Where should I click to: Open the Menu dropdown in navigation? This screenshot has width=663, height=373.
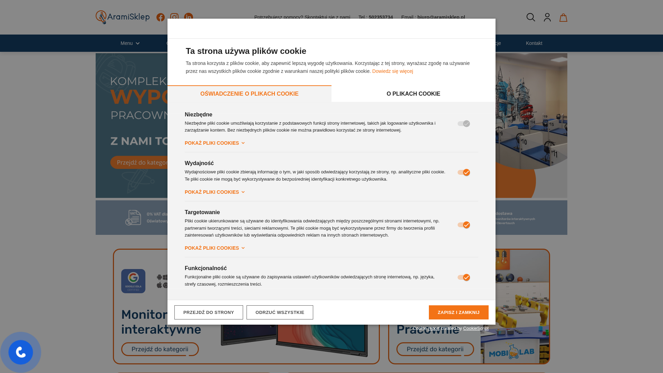(130, 43)
